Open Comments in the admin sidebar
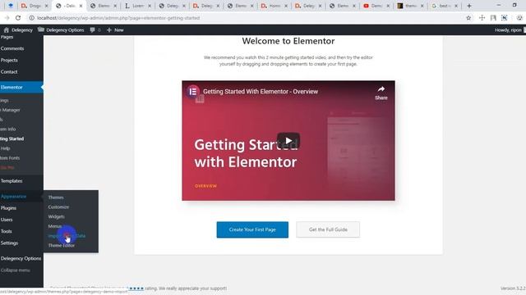526x295 pixels. pyautogui.click(x=12, y=48)
